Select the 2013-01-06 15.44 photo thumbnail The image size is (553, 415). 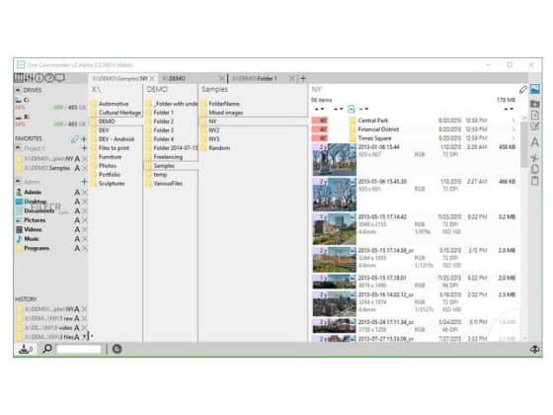[334, 159]
